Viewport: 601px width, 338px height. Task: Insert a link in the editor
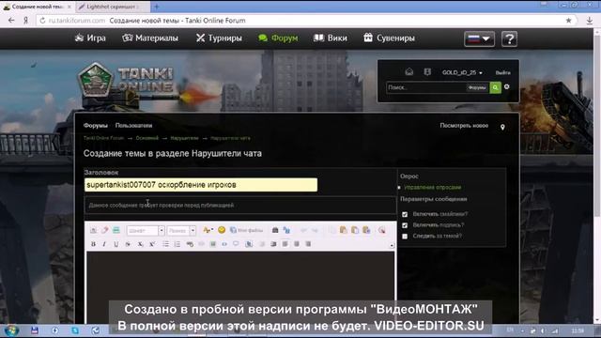pyautogui.click(x=190, y=244)
